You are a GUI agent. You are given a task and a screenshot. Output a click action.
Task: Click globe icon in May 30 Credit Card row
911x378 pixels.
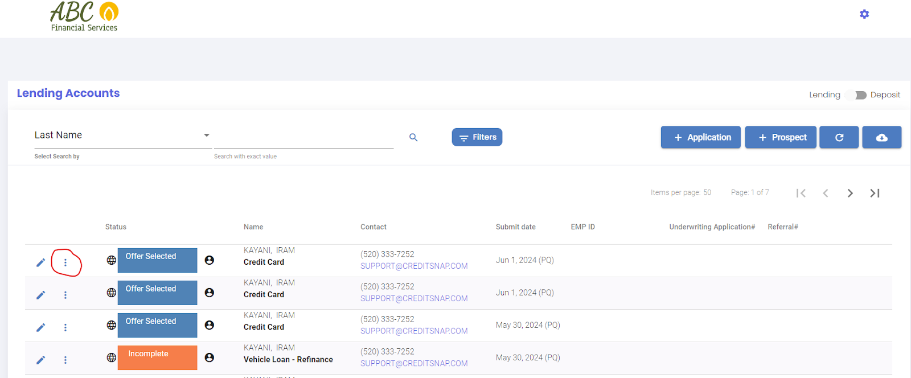click(x=112, y=325)
